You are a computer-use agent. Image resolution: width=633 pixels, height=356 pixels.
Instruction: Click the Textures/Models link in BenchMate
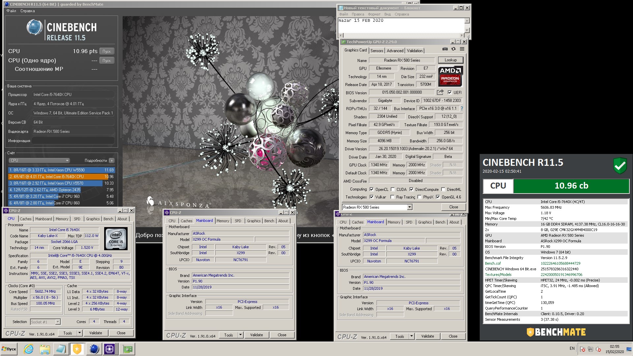[x=498, y=275]
